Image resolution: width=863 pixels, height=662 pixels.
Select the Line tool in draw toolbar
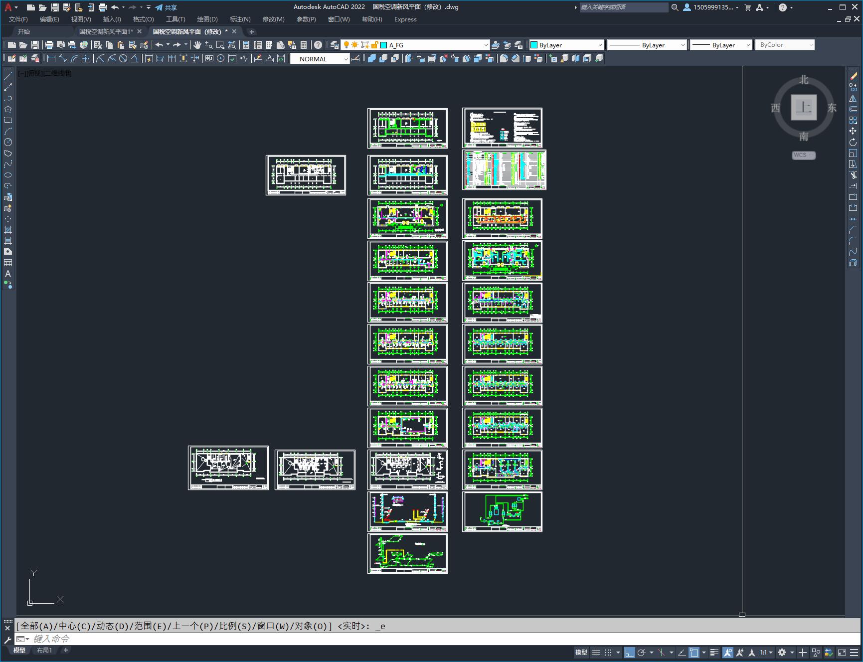tap(8, 76)
